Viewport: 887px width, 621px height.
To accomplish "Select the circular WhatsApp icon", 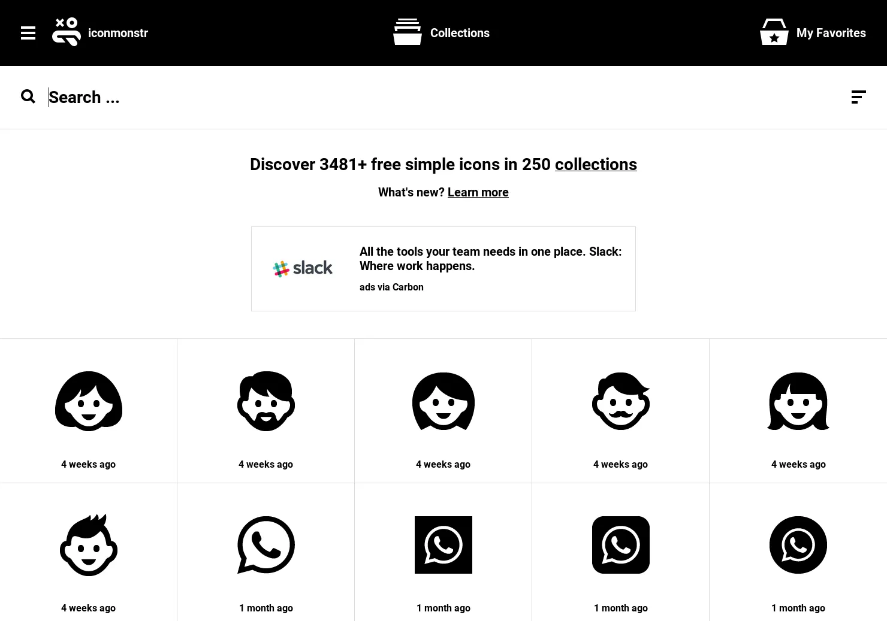I will point(798,545).
